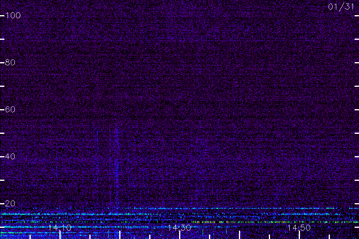
Task: Click the 80 frequency axis label
Action: (x=10, y=63)
